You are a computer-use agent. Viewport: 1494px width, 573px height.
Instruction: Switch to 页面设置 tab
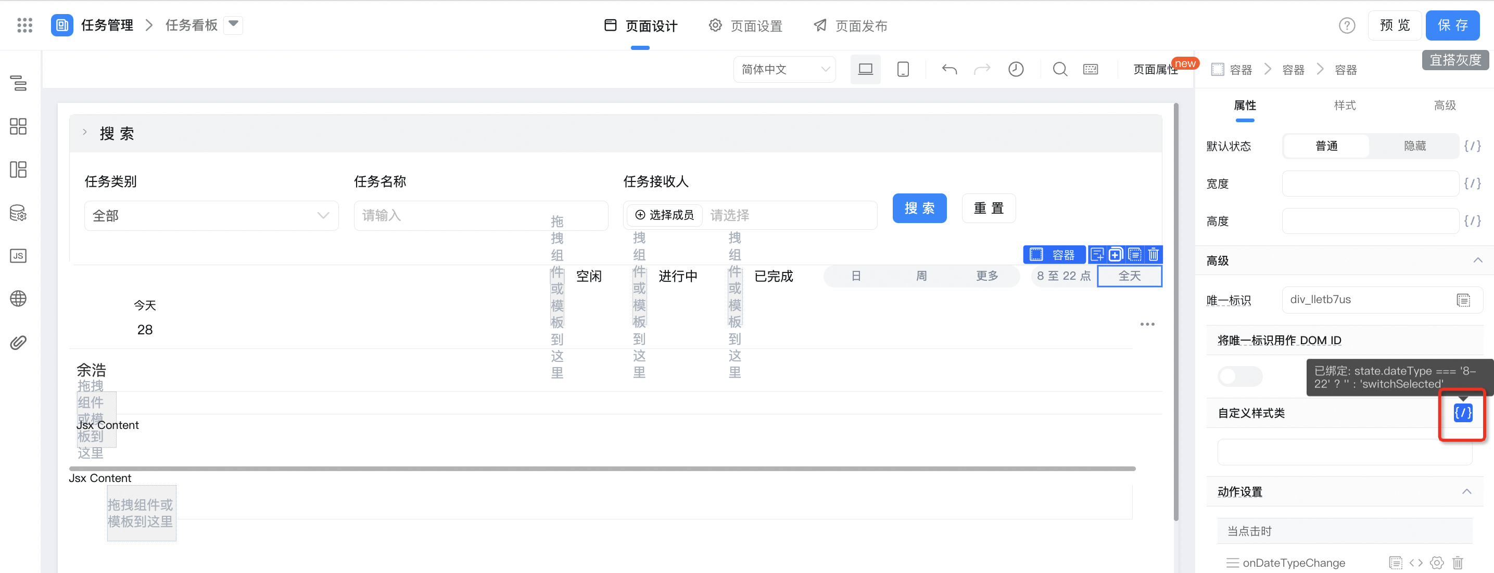pos(745,25)
